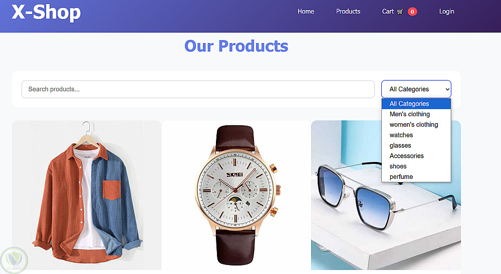Click the shield watermark icon in the corner

point(14,260)
